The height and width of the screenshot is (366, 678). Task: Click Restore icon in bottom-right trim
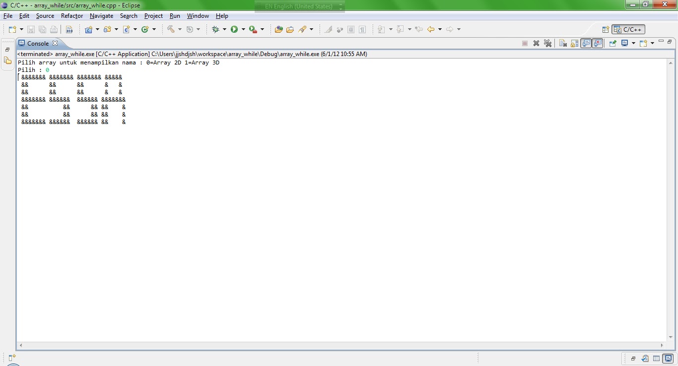pyautogui.click(x=633, y=358)
